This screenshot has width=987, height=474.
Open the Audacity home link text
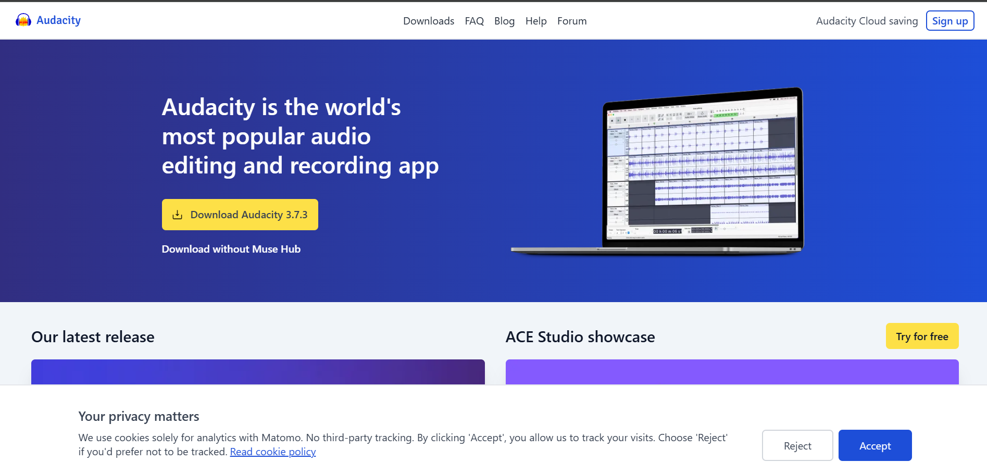(58, 20)
